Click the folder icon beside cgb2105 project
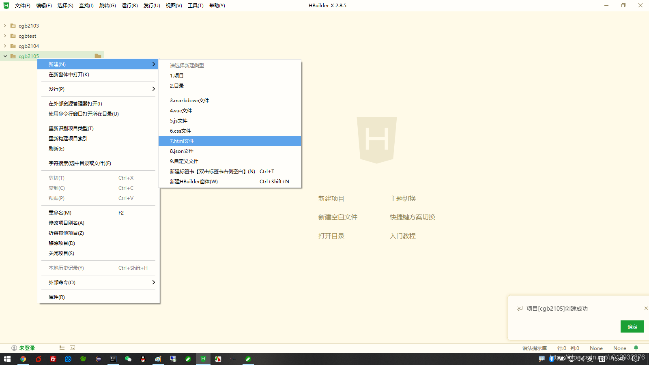Viewport: 649px width, 365px height. [x=97, y=56]
